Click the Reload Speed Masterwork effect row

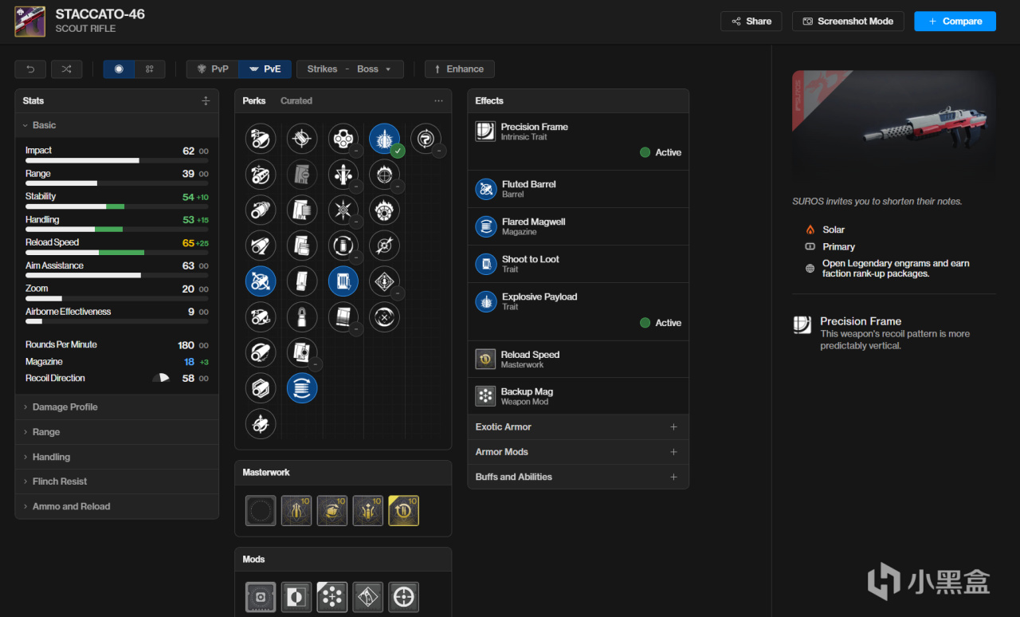578,359
